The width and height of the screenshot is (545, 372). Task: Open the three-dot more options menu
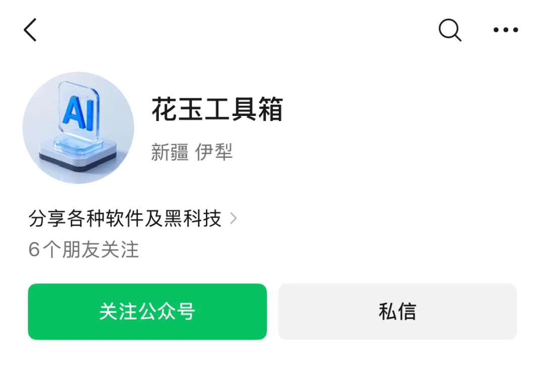pos(506,30)
